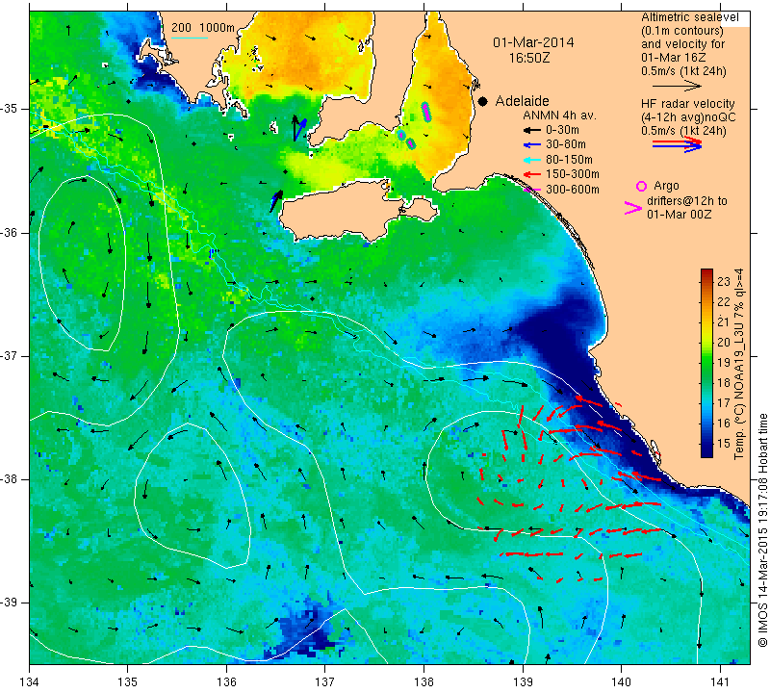Viewport: 770px width, 693px height.
Task: Click the black Adelaide city marker dot
Action: 483,102
